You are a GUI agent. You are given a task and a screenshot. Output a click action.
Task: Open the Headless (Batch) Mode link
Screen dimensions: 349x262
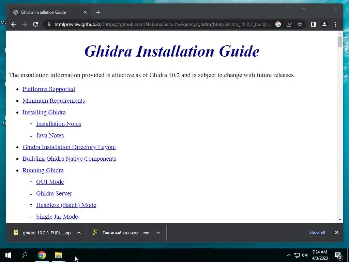pyautogui.click(x=66, y=205)
